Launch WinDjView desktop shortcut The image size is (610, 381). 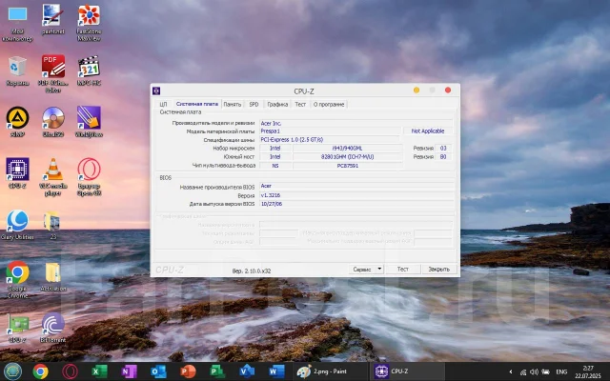(x=89, y=122)
